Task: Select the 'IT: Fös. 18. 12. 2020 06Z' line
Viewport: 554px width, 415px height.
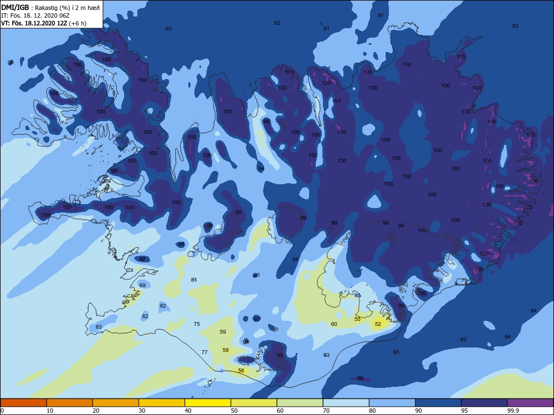Action: (35, 15)
